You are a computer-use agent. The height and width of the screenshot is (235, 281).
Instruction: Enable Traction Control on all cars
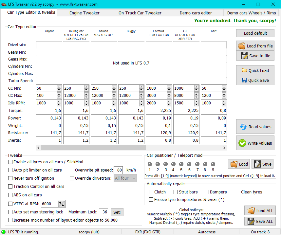[10, 187]
